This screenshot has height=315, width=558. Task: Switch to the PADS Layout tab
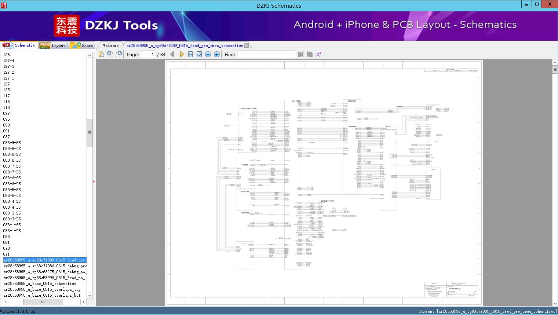(53, 45)
